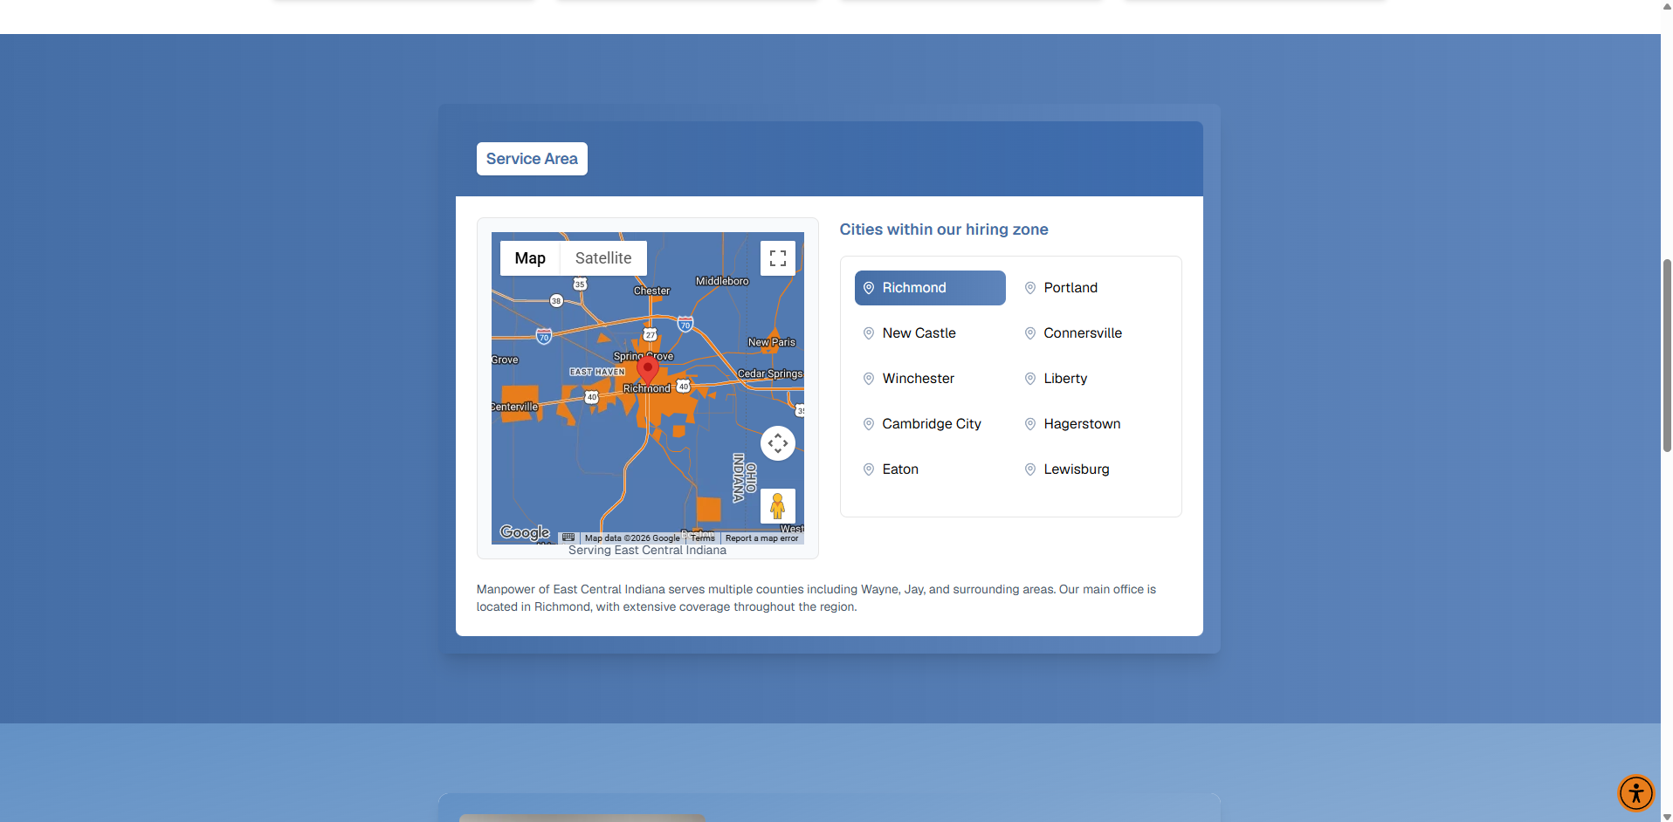The height and width of the screenshot is (822, 1673).
Task: Click the Centerville map label
Action: pyautogui.click(x=515, y=407)
